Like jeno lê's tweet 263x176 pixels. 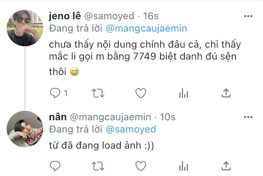pos(141,93)
